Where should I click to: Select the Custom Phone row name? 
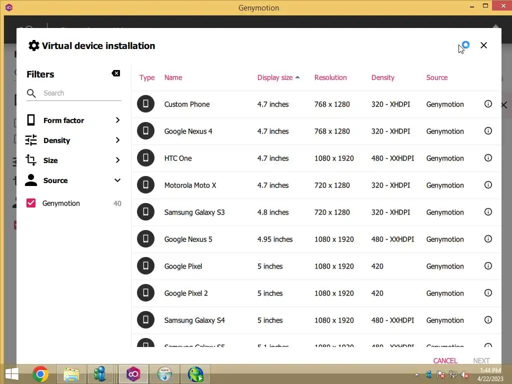click(187, 104)
